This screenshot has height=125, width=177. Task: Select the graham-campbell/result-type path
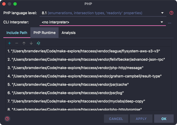tap(89, 76)
